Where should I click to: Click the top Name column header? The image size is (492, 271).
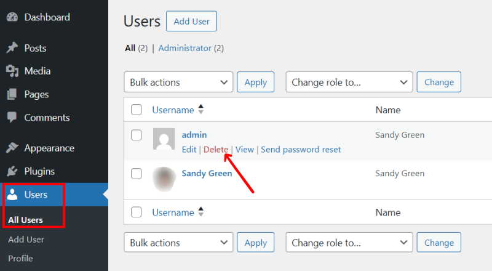click(x=388, y=110)
